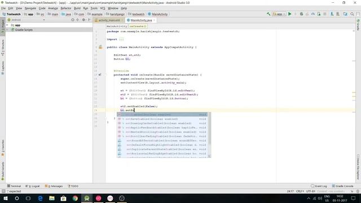The image size is (361, 203).
Task: Run the app with the green play button
Action: click(x=290, y=14)
